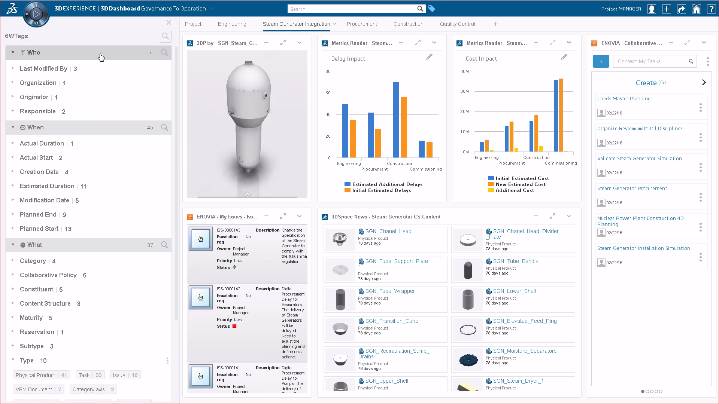Switch to the Procurement tab

362,24
